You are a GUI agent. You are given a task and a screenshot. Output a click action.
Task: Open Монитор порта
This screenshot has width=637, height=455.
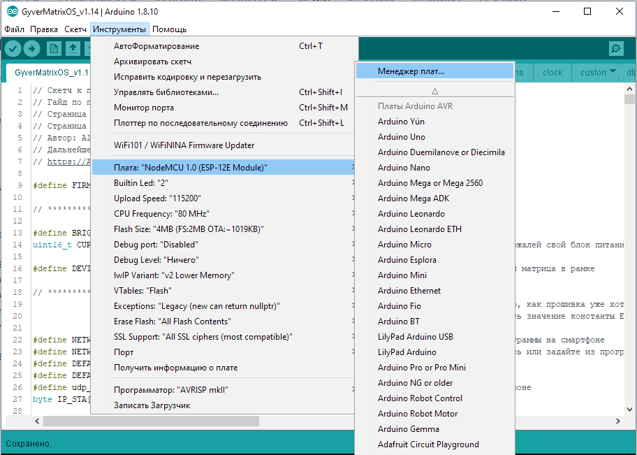click(224, 108)
